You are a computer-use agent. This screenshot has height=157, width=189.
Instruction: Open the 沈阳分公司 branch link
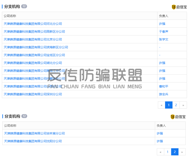coord(33,141)
